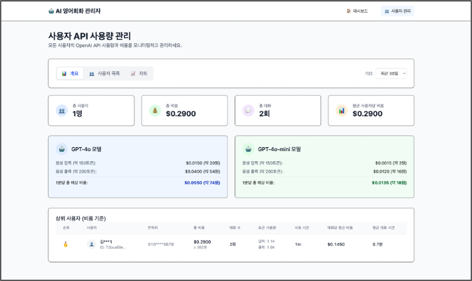Screen dimensions: 472x281
Task: Click the 평균 사용자당 비용 chart icon
Action: coord(341,111)
